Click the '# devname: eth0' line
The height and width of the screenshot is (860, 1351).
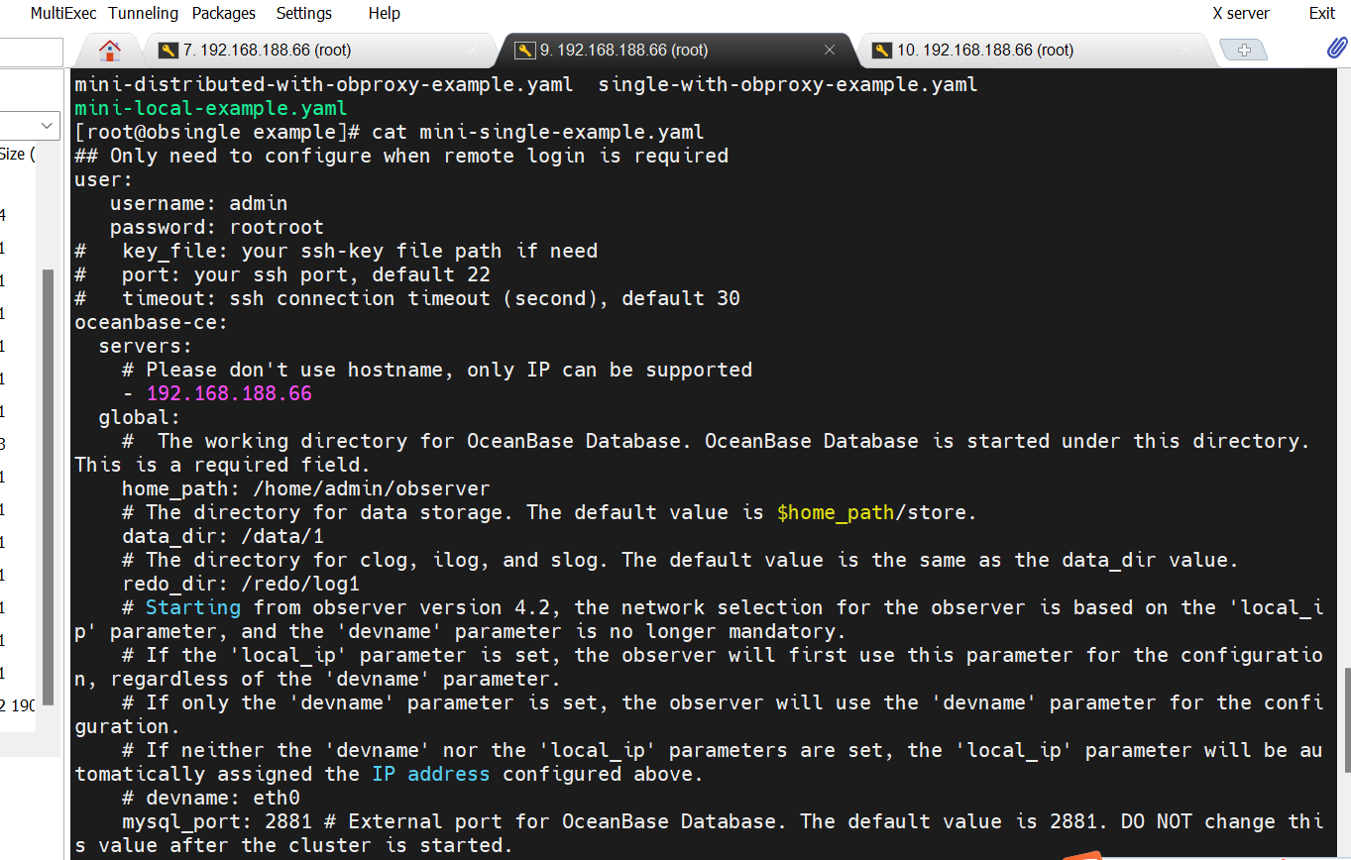click(x=211, y=798)
